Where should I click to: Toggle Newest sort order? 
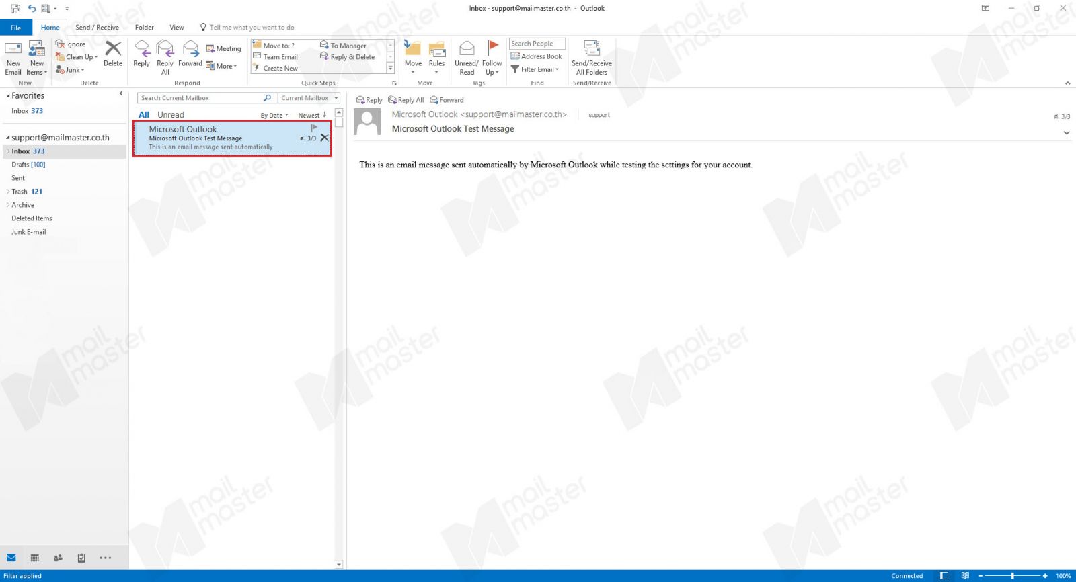(312, 116)
